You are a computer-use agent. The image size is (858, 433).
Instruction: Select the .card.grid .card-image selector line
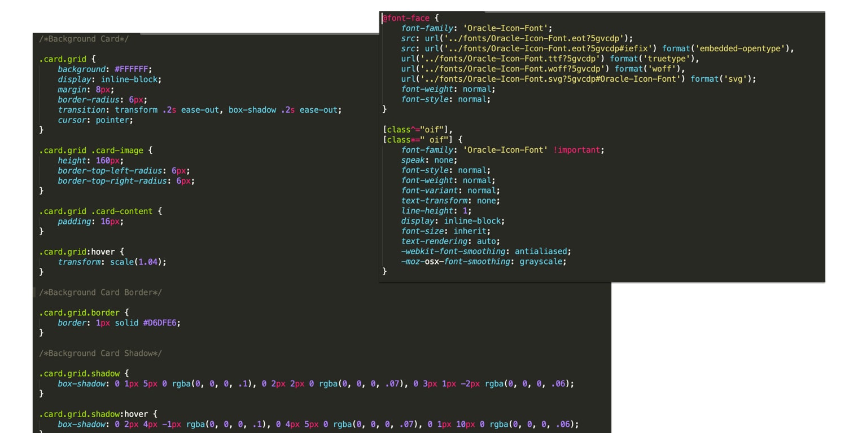(95, 151)
